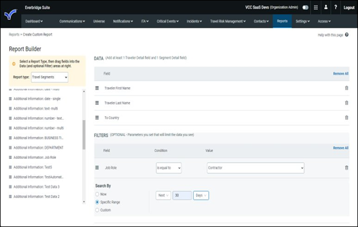Click handle icon for Test Data 3
The width and height of the screenshot is (358, 227).
click(10, 187)
